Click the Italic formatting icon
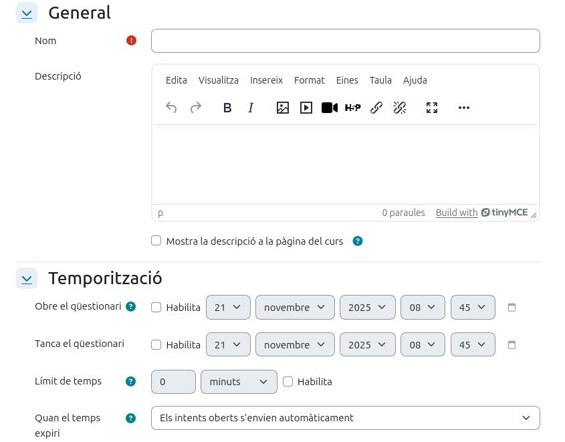 (251, 108)
